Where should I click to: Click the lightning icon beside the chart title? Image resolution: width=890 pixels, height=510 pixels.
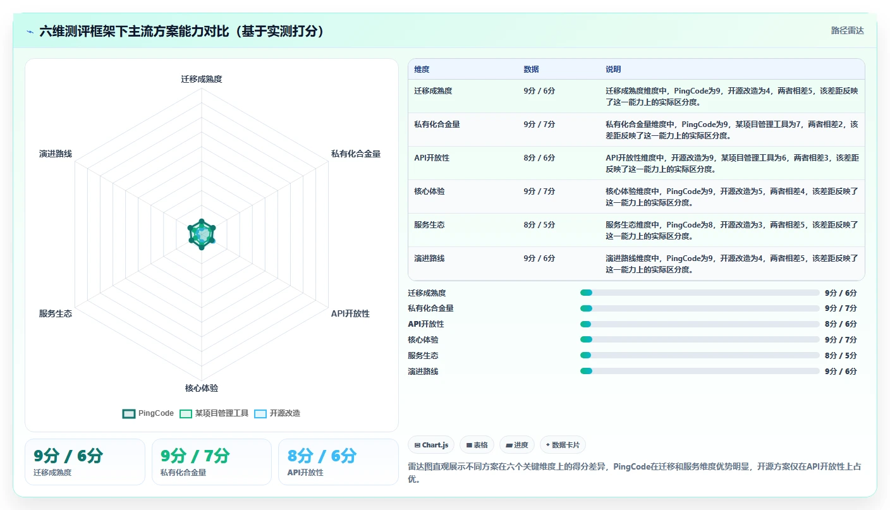(x=30, y=32)
